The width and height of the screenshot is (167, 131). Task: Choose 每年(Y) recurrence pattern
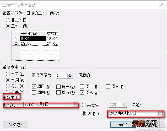(8, 92)
